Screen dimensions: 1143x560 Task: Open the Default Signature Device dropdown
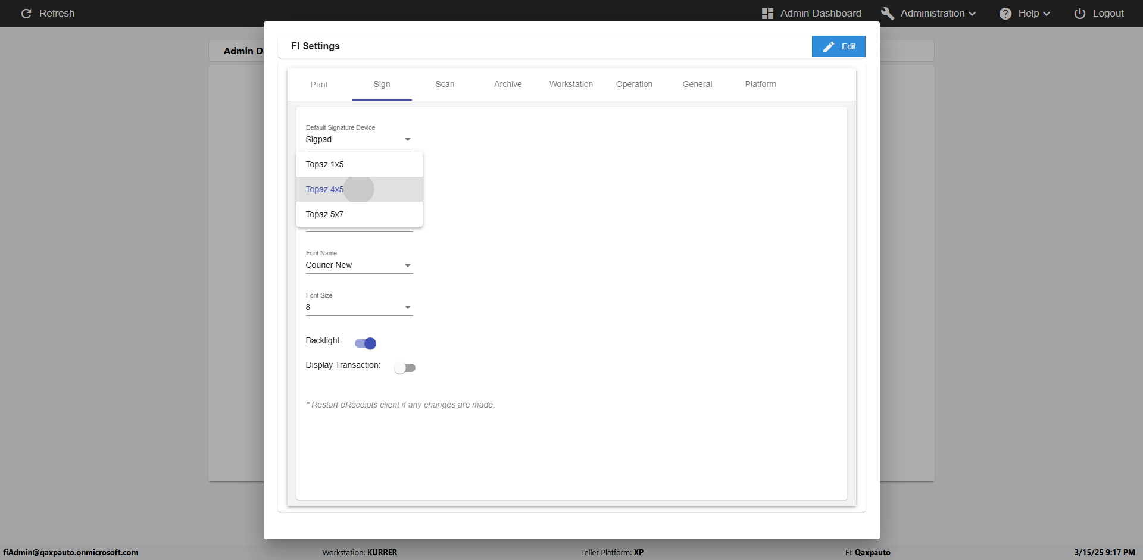[x=359, y=140]
